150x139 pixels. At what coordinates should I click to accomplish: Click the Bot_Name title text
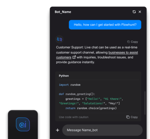(63, 12)
